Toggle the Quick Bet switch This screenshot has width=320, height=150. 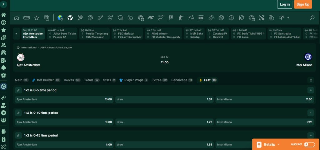[309, 144]
